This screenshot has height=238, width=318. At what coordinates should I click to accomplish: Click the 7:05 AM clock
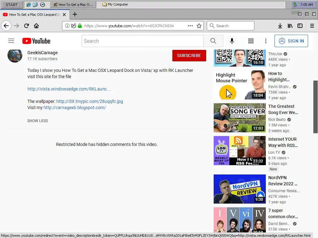(307, 4)
